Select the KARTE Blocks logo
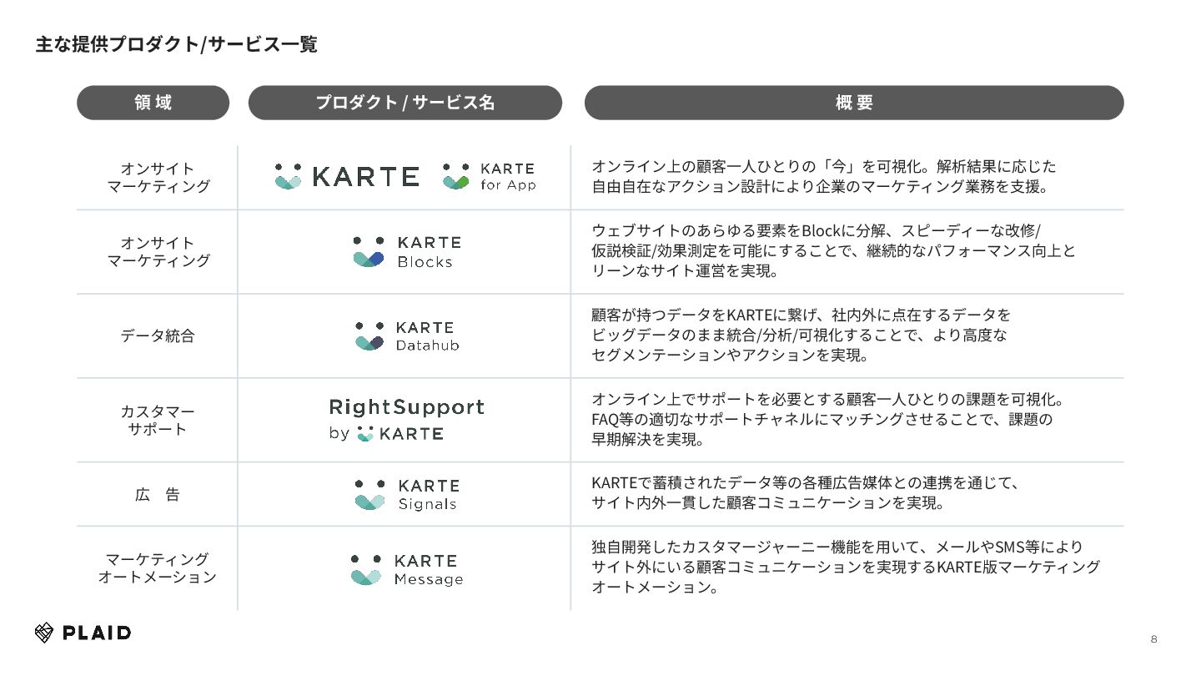Image resolution: width=1201 pixels, height=676 pixels. click(406, 251)
